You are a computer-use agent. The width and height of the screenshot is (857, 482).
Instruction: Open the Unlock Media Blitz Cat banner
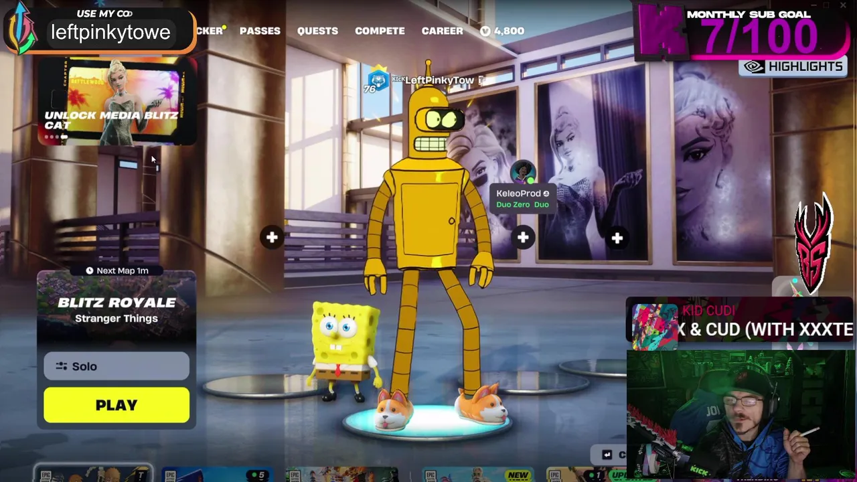(117, 101)
